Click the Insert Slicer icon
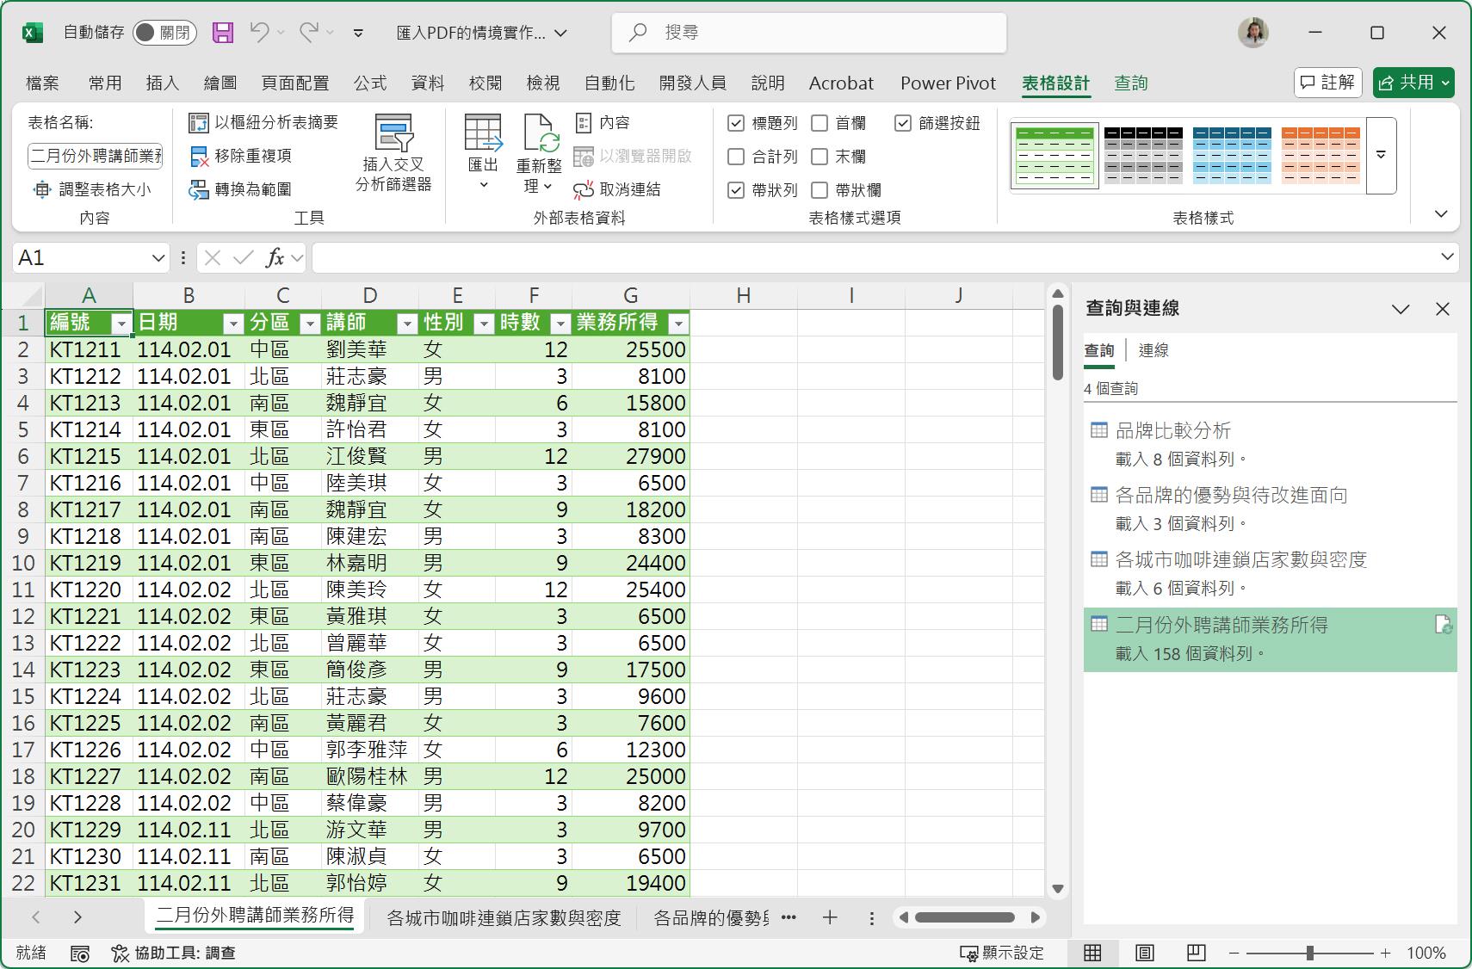The width and height of the screenshot is (1472, 969). coord(393,134)
